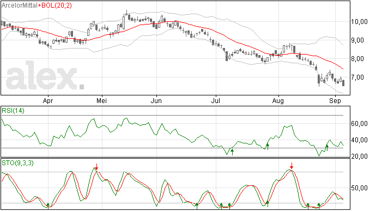
Task: Click the 7,00 price axis label
Action: tap(357, 77)
